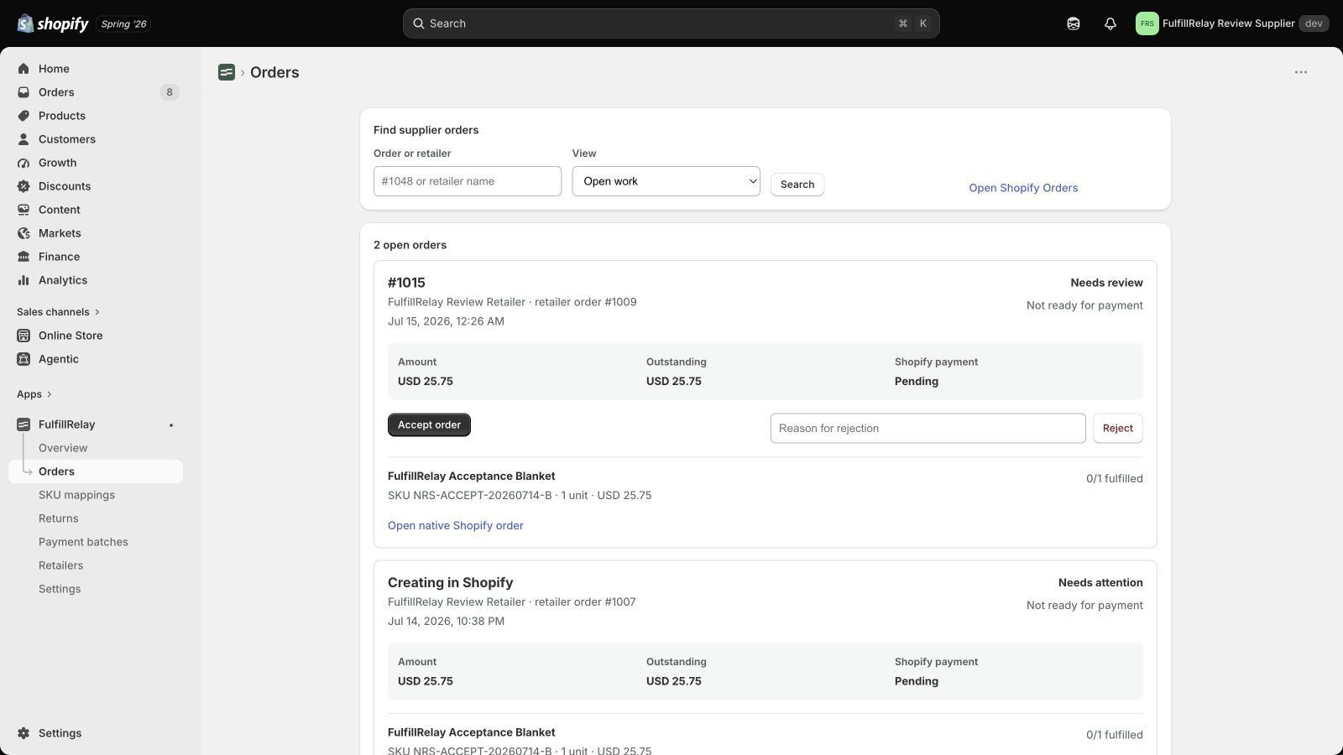This screenshot has width=1343, height=755.
Task: Click the Settings gear icon at bottom
Action: coord(24,733)
